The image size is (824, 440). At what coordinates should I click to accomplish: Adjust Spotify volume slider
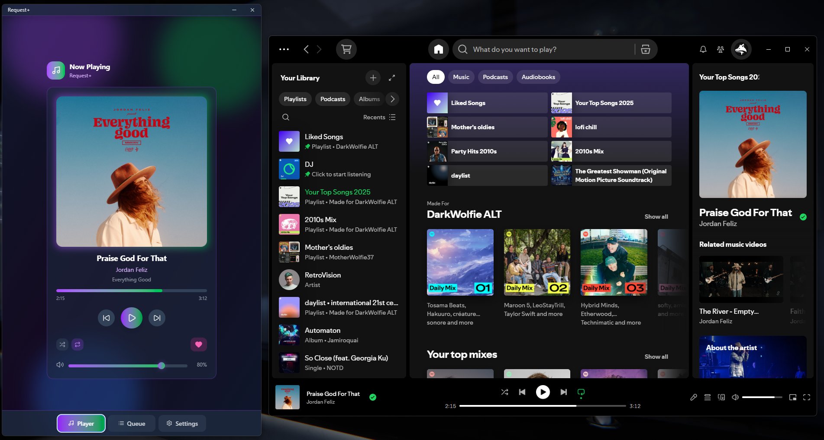tap(762, 397)
